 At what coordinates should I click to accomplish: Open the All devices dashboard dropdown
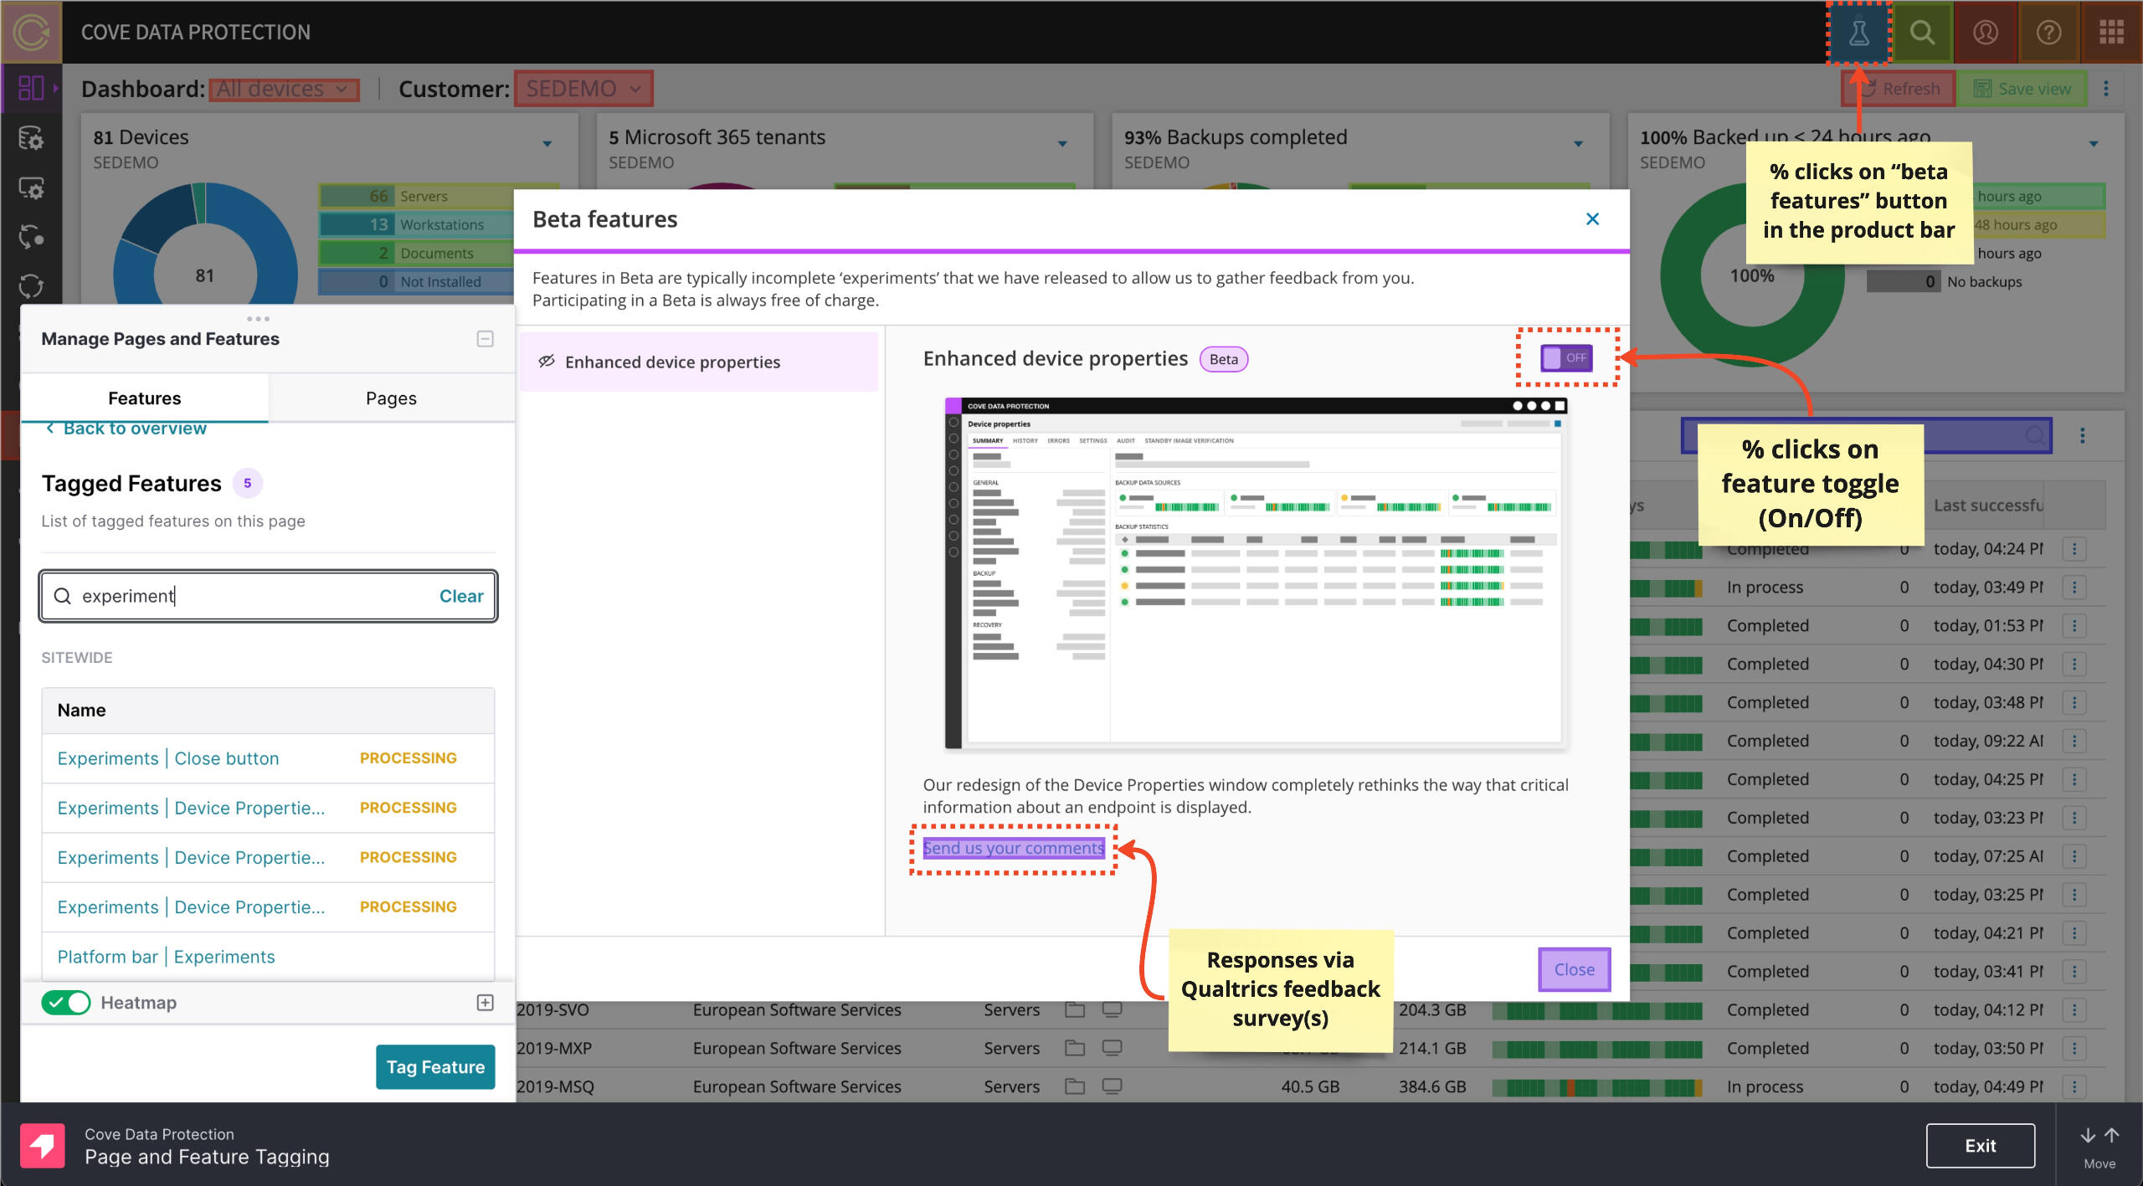coord(283,89)
